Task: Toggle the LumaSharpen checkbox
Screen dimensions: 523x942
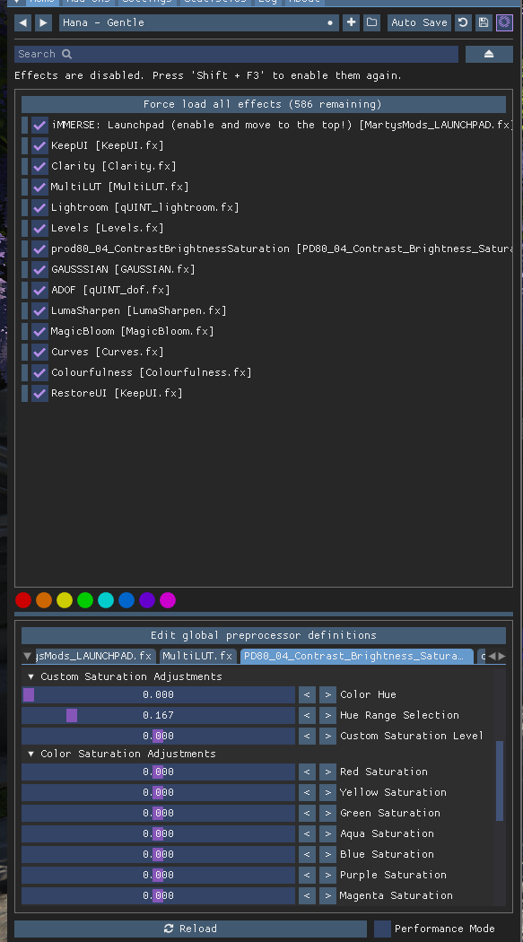Action: [x=39, y=310]
